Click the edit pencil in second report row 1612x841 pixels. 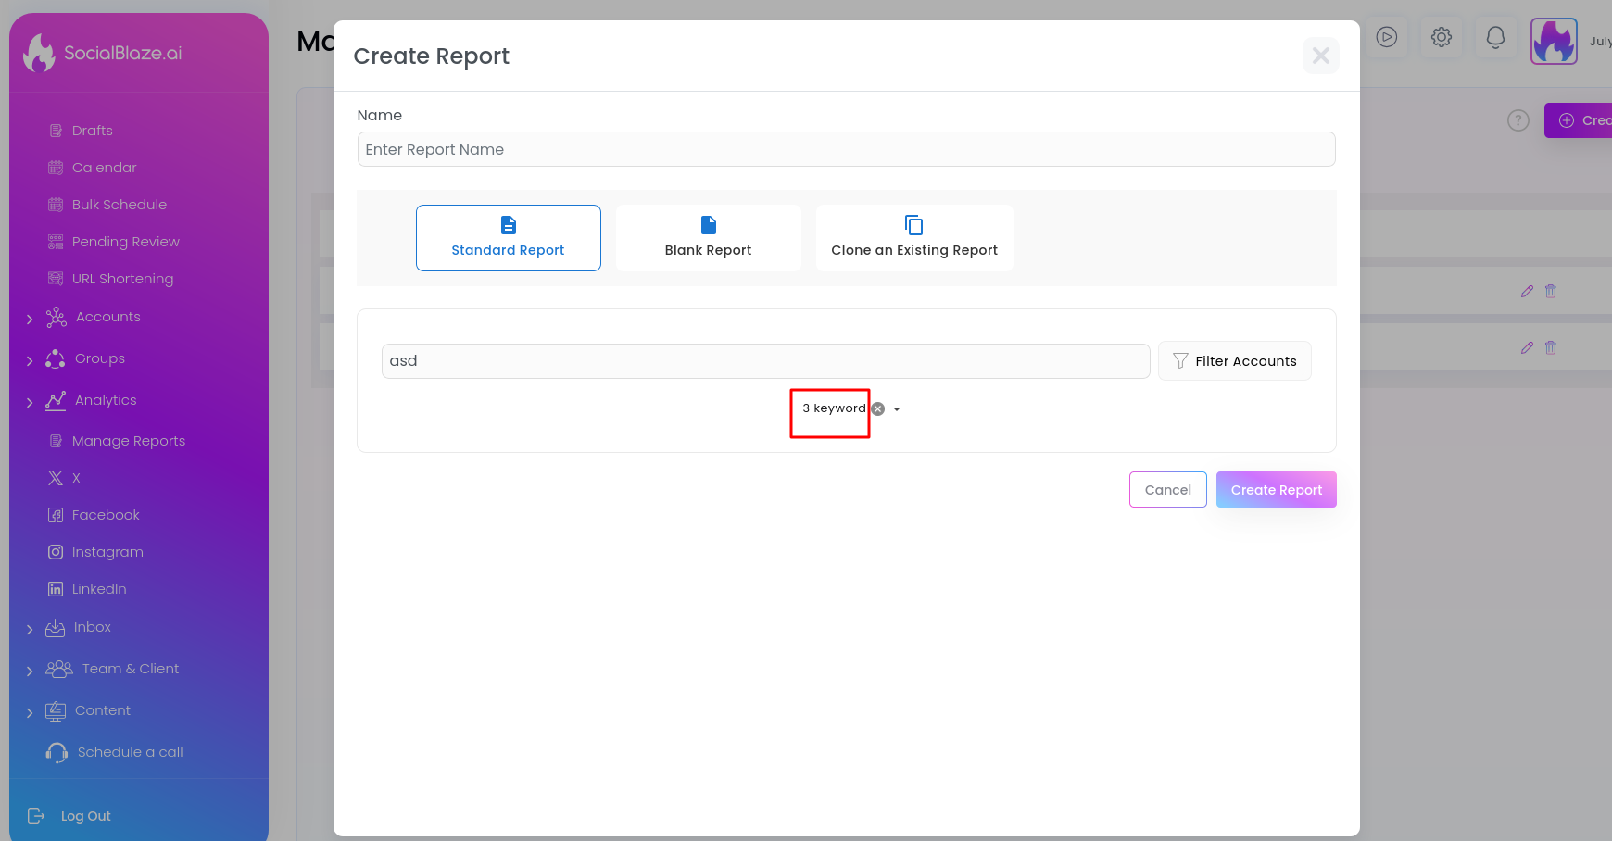tap(1527, 347)
